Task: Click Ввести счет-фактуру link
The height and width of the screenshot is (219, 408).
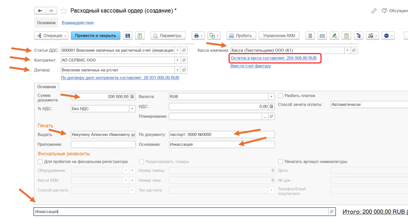Action: [x=250, y=66]
